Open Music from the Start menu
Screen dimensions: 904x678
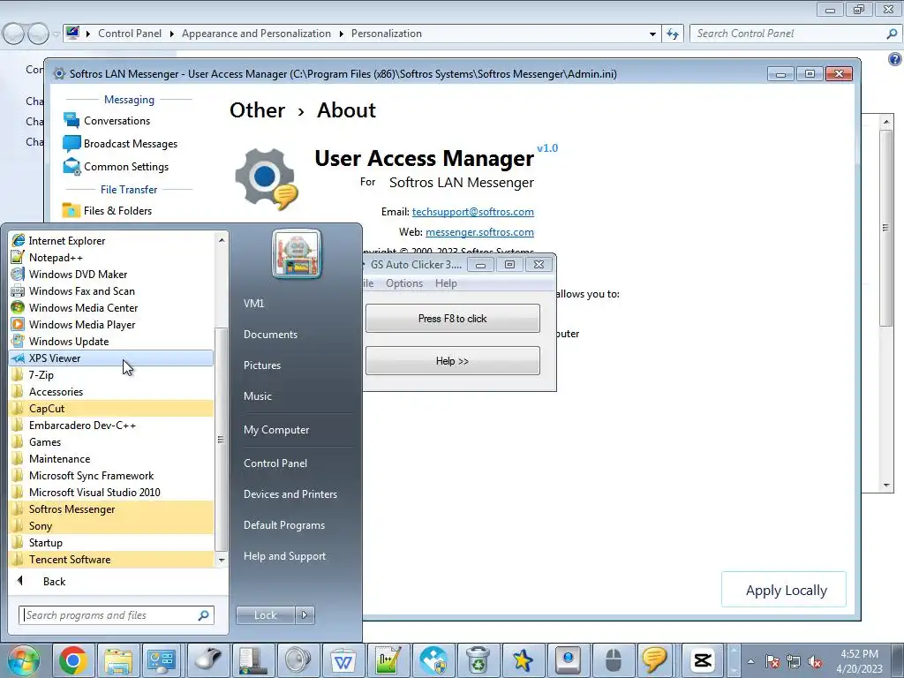[257, 396]
